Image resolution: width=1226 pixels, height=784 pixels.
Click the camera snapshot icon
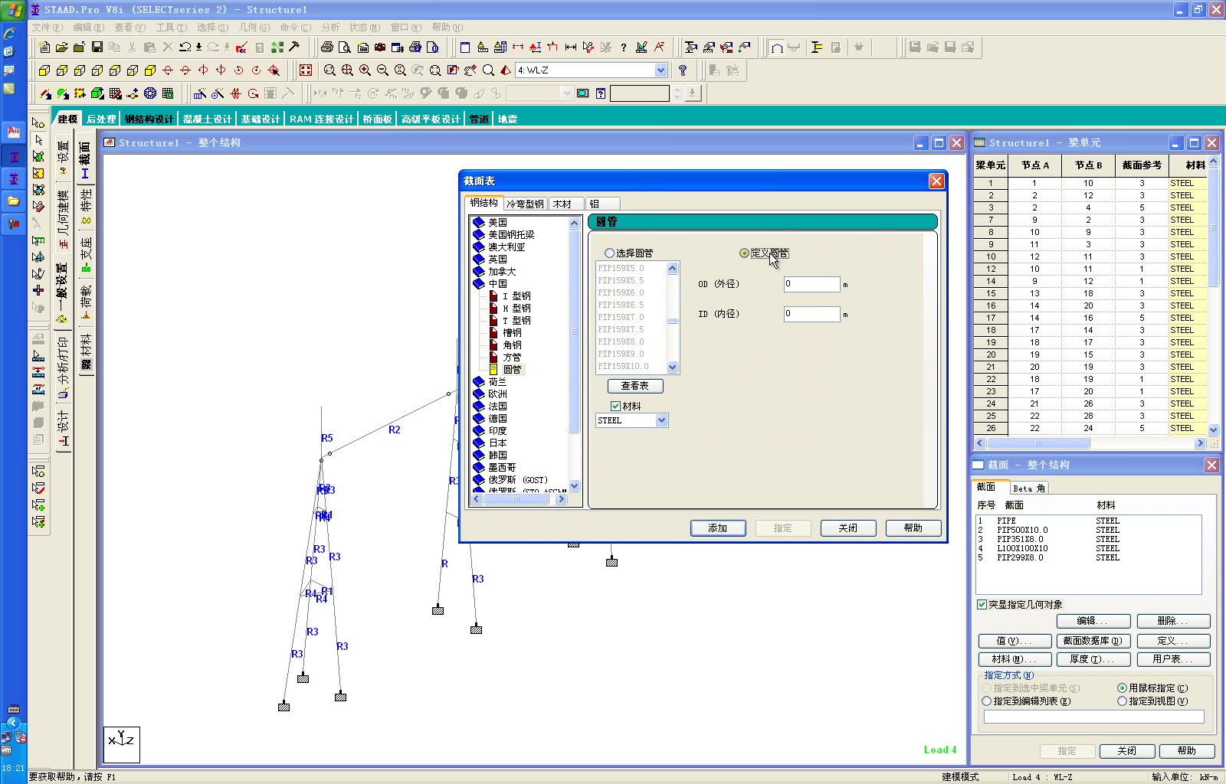tap(380, 47)
